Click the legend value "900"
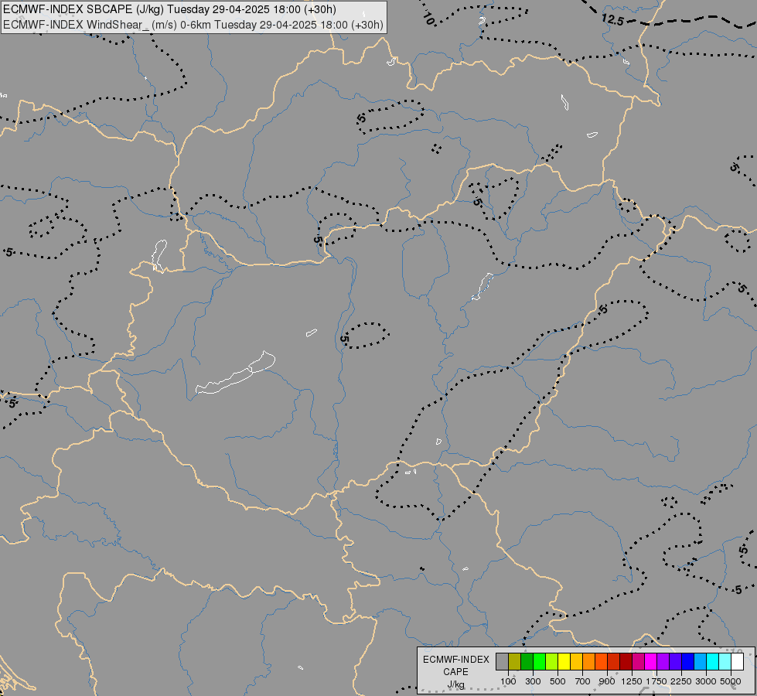The height and width of the screenshot is (696, 757). 607,681
